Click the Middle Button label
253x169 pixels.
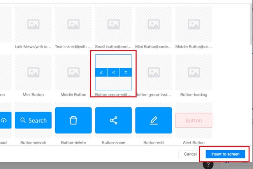point(74,94)
